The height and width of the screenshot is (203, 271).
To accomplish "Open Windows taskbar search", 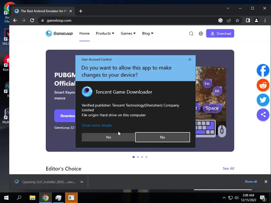I will (19, 198).
